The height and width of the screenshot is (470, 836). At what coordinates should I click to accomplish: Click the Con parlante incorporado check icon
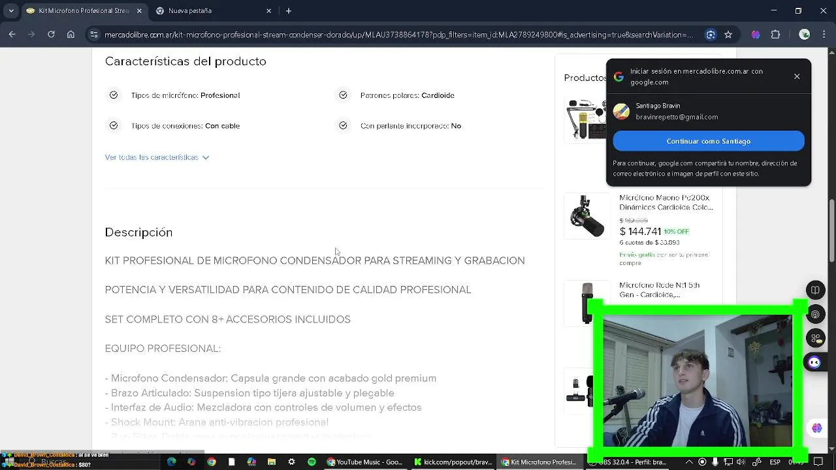[x=343, y=125]
